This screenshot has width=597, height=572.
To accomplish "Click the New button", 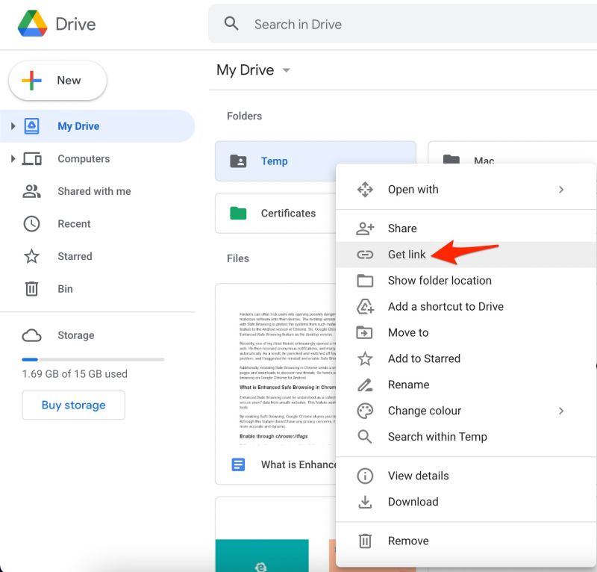I will point(57,79).
